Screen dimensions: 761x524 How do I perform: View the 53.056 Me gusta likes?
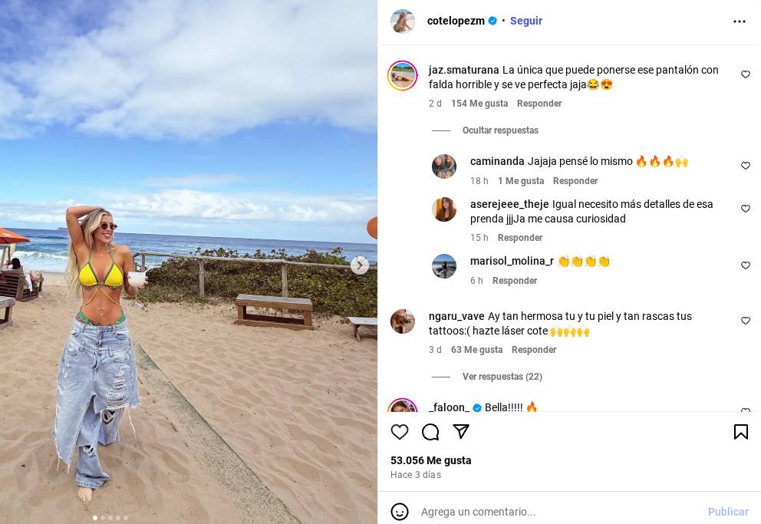pos(431,460)
